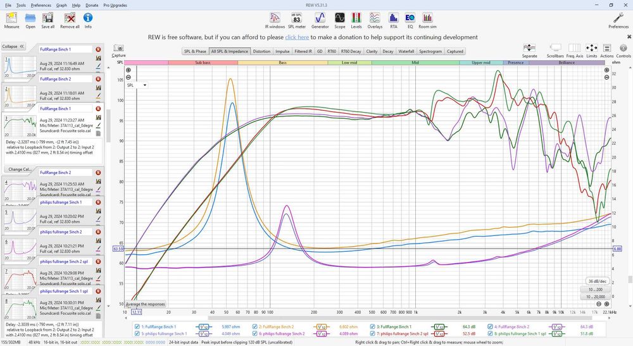Viewport: 633px width, 346px height.
Task: Dismiss the donation banner with X
Action: 629,37
